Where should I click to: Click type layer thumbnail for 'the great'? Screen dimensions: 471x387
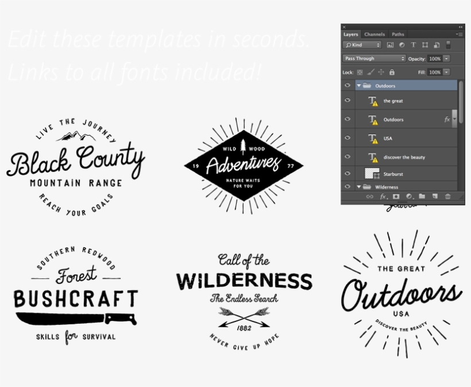[x=373, y=101]
